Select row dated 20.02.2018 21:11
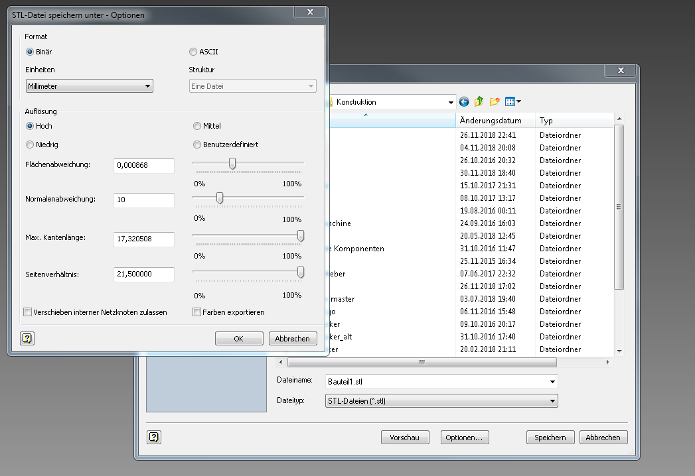 pos(471,350)
